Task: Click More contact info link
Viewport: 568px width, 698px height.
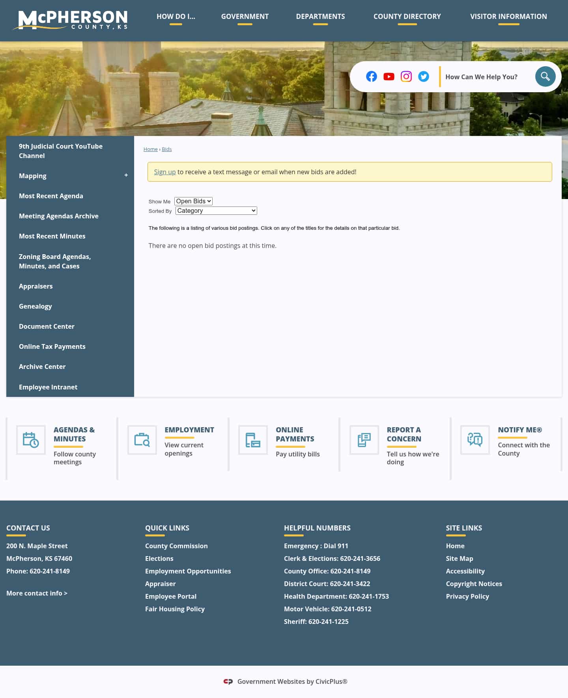Action: 37,593
